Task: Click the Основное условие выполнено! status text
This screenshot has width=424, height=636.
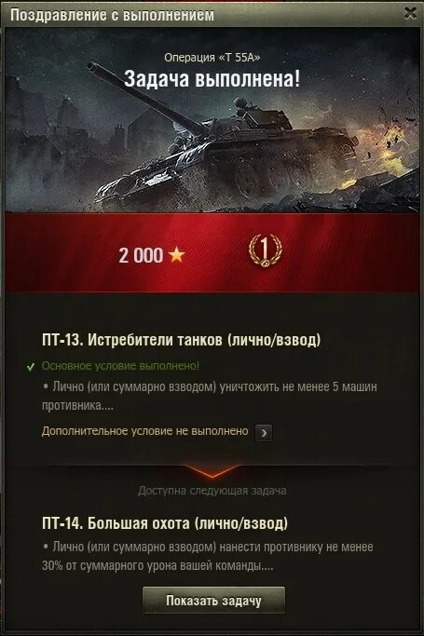Action: click(x=120, y=366)
